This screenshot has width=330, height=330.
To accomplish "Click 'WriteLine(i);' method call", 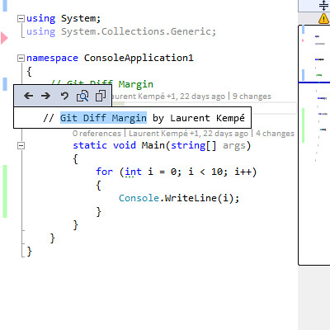I will [202, 198].
